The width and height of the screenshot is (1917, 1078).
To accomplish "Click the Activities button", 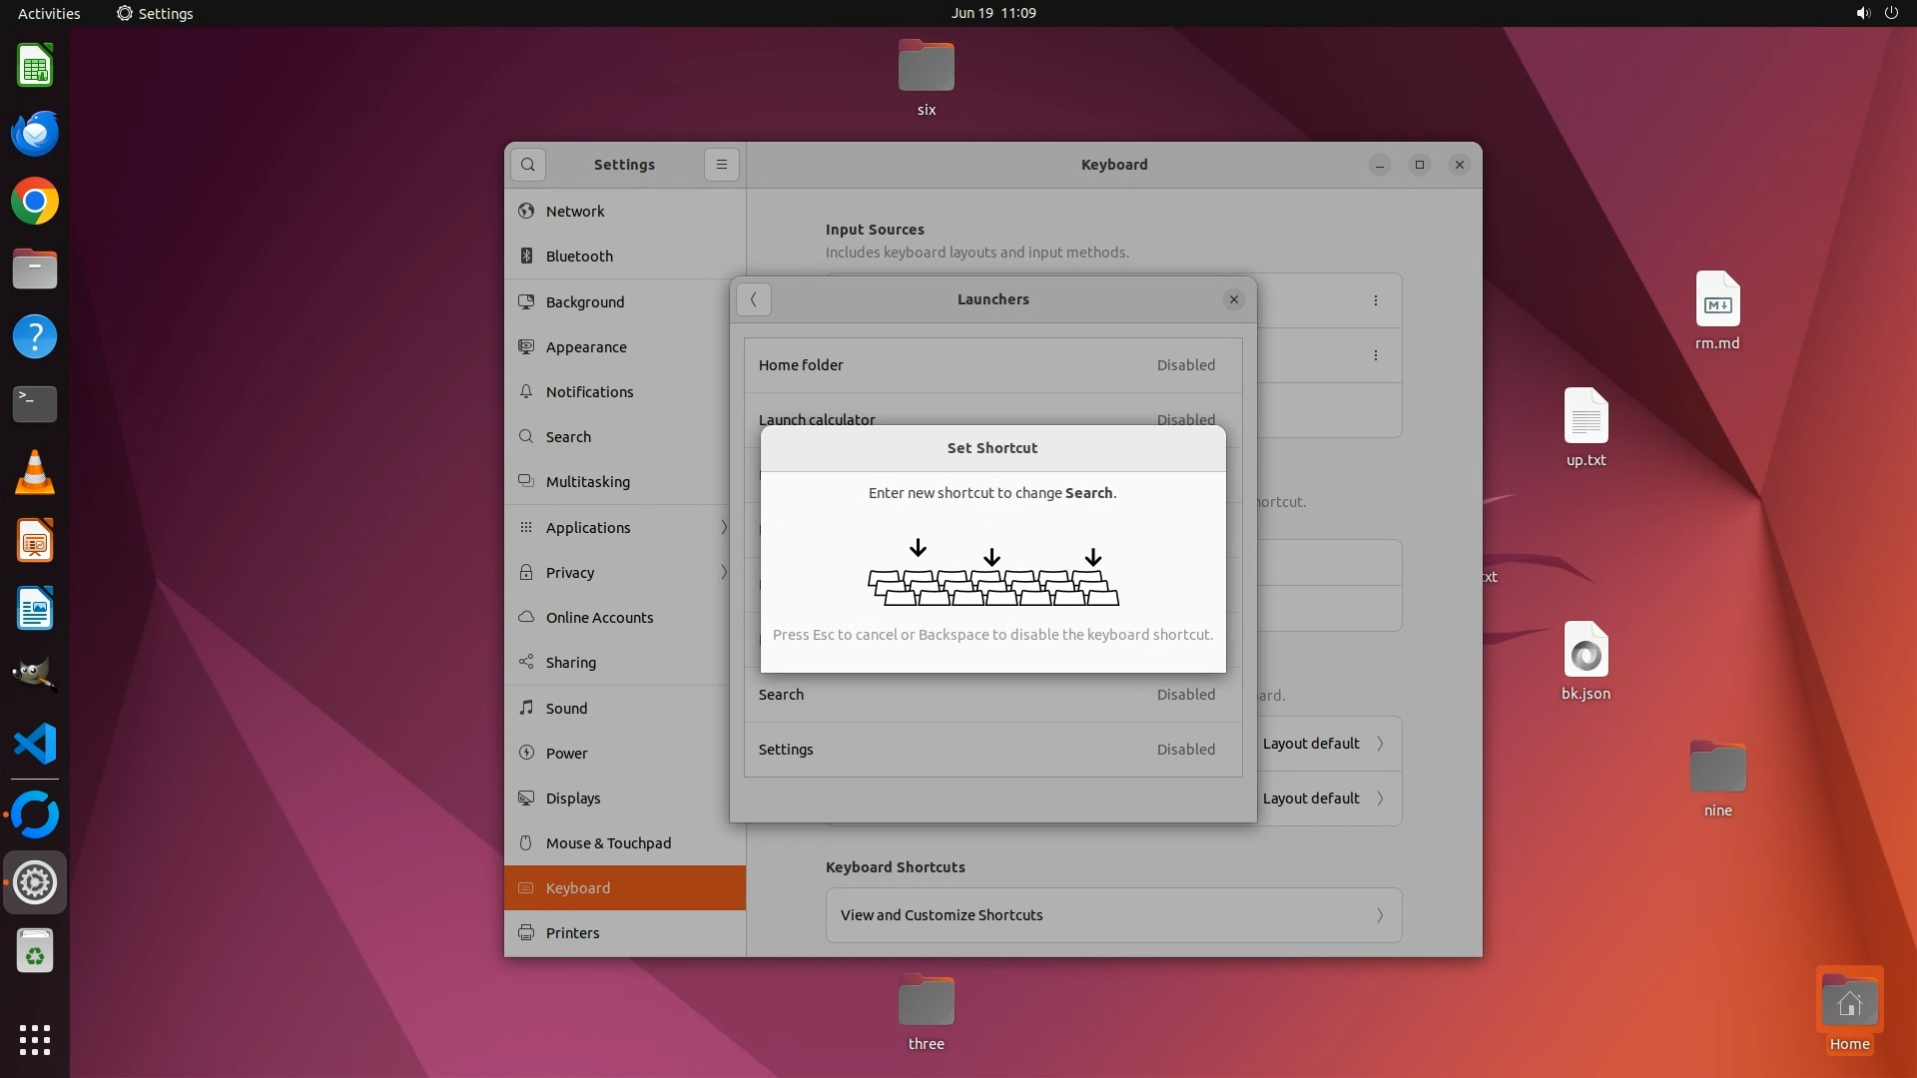I will (x=49, y=13).
